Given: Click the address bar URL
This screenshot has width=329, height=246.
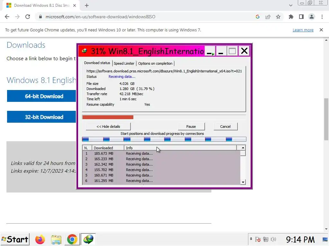Looking at the screenshot, I should pyautogui.click(x=100, y=17).
